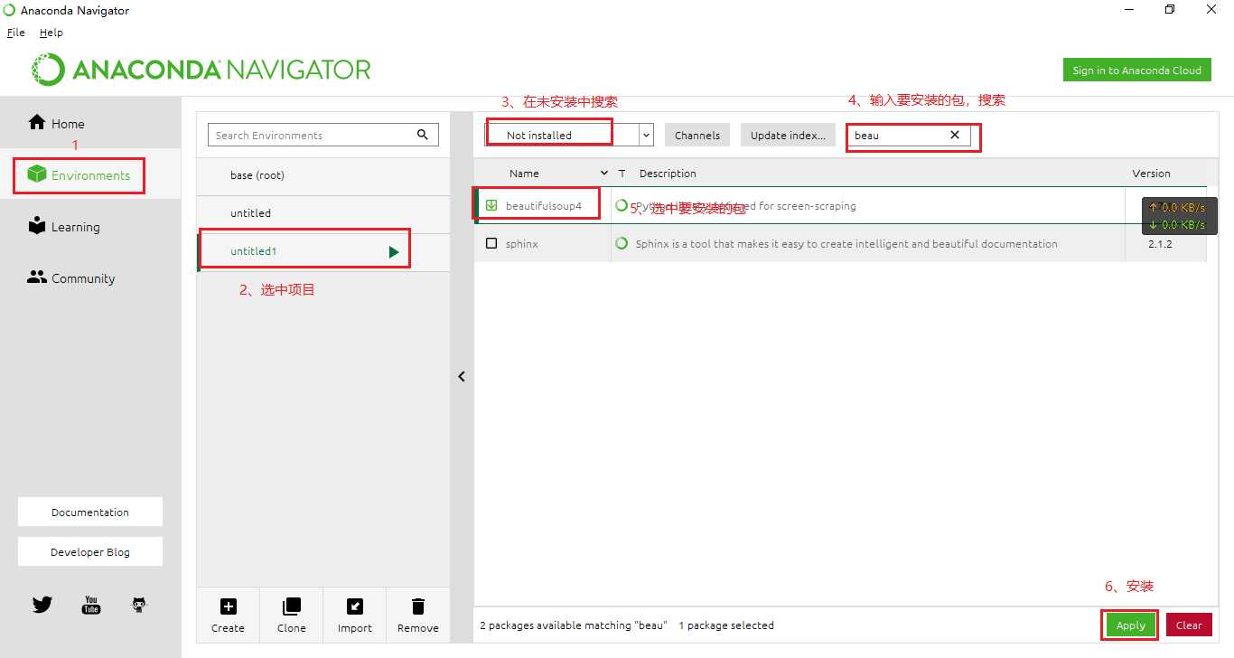This screenshot has height=658, width=1234.
Task: Collapse the environments panel with left chevron
Action: tap(462, 376)
